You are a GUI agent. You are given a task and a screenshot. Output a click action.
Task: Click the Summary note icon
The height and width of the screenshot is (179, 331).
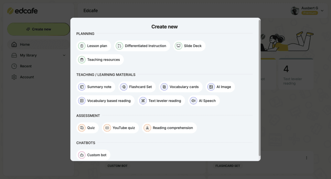point(82,87)
